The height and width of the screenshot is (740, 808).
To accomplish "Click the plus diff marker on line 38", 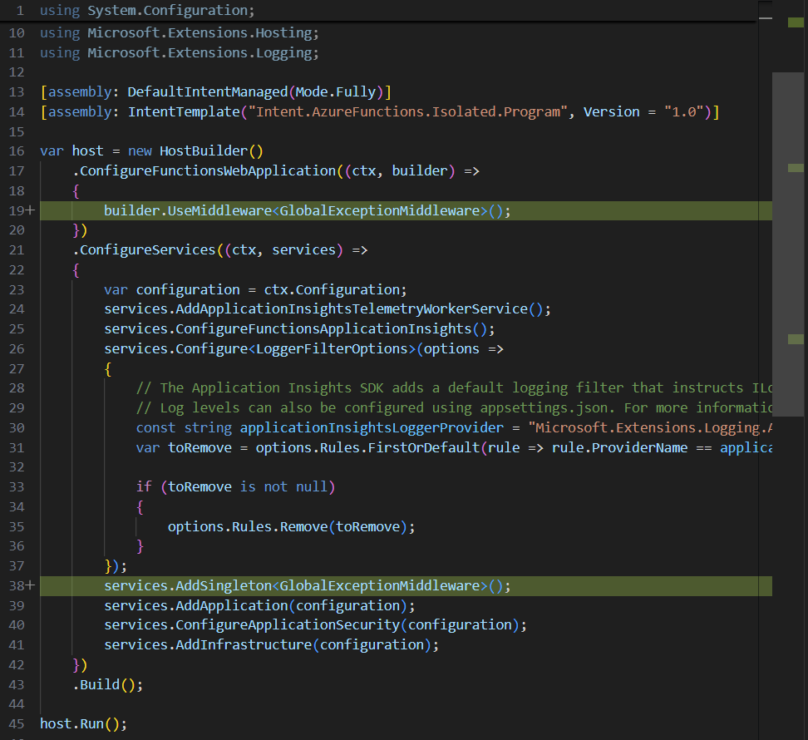I will (31, 586).
